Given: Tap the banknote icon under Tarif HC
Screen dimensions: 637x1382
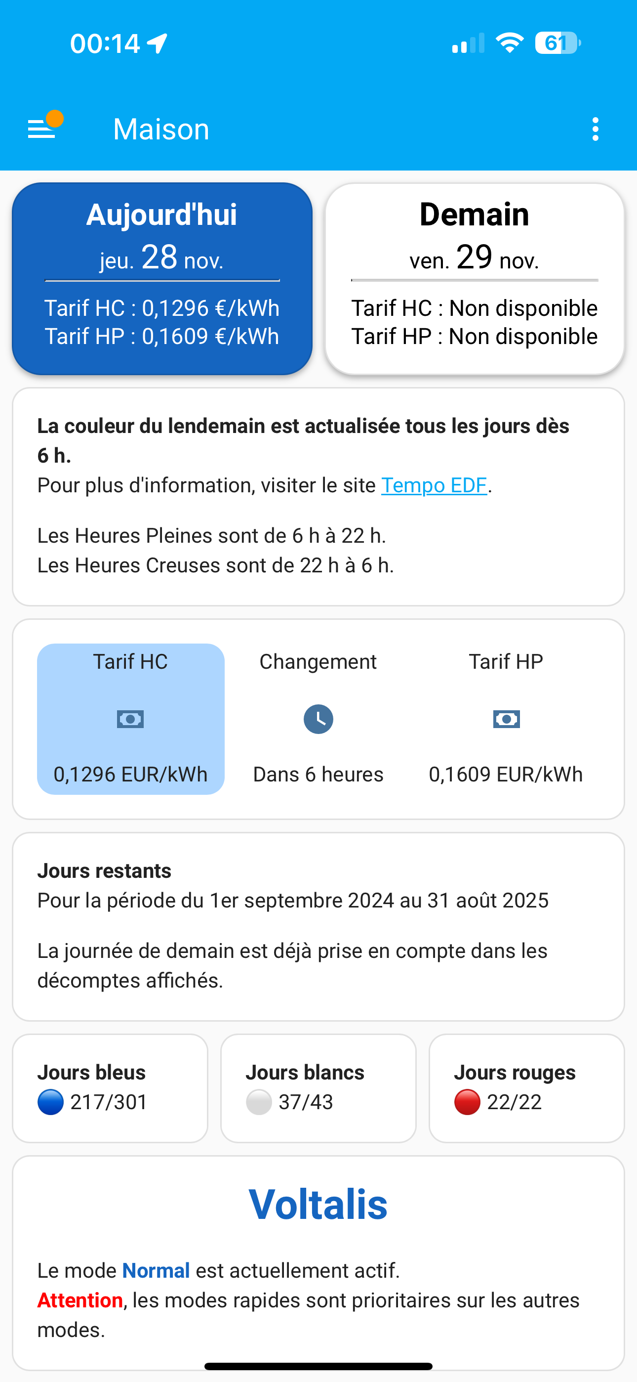Looking at the screenshot, I should tap(130, 719).
